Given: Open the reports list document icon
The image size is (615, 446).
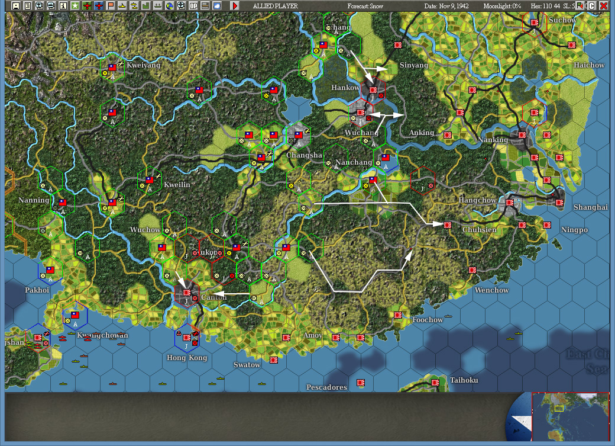Looking at the screenshot, I should tap(27, 5).
